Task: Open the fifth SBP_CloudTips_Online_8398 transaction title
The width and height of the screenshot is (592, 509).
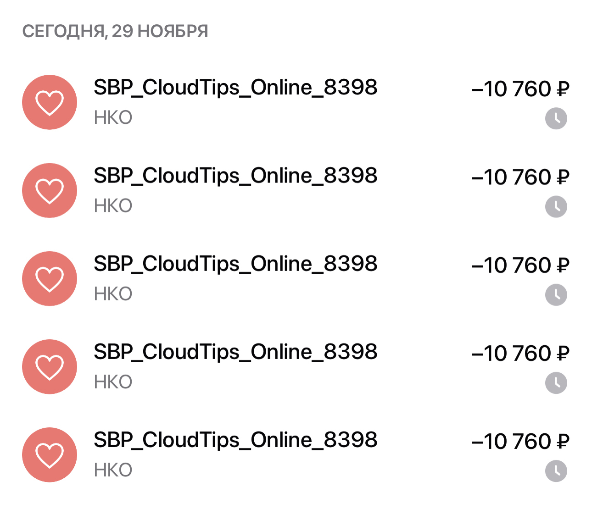Action: coord(235,439)
